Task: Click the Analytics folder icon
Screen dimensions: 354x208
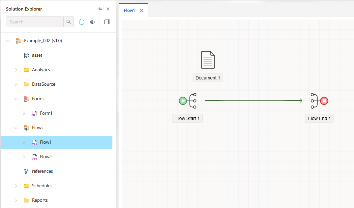Action: [x=26, y=70]
